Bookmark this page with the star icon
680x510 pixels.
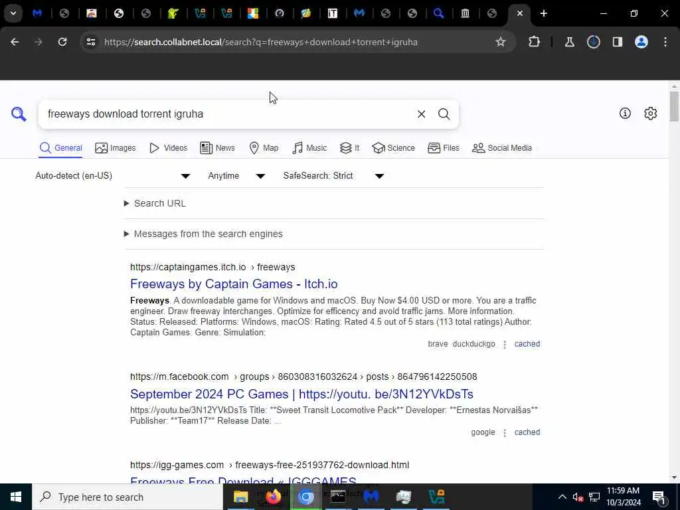501,42
